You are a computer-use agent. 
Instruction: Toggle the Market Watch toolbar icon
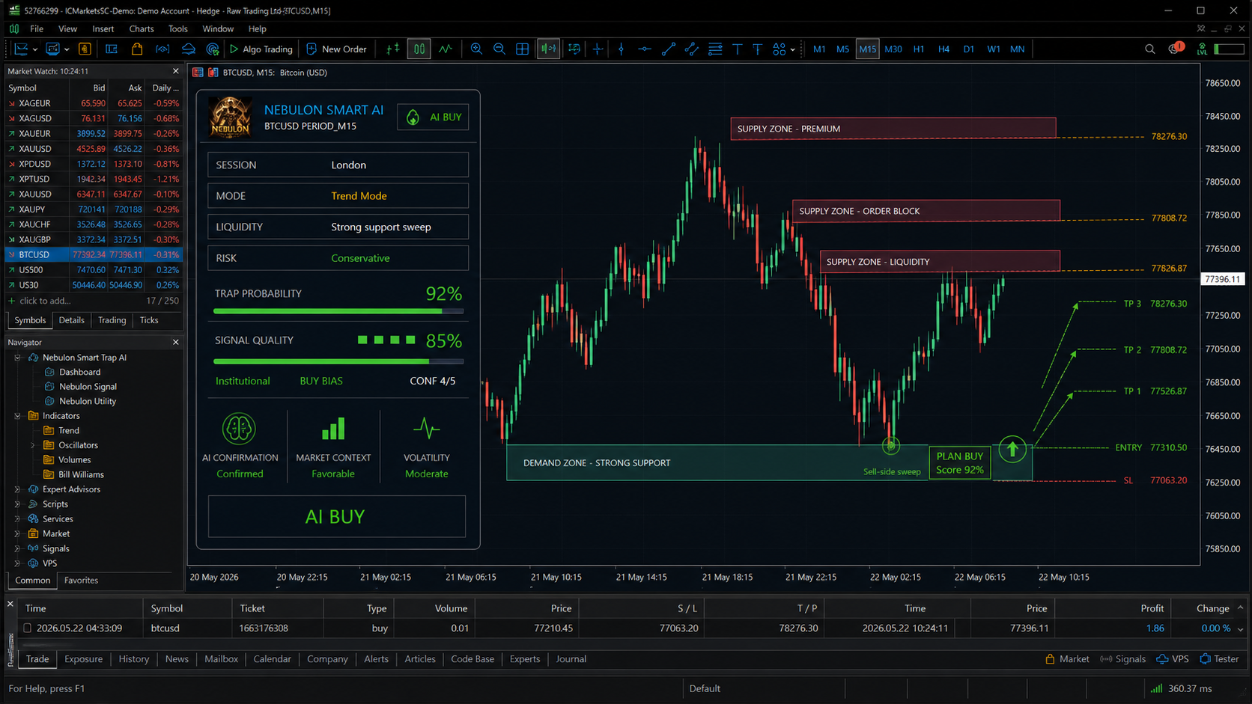pos(85,49)
